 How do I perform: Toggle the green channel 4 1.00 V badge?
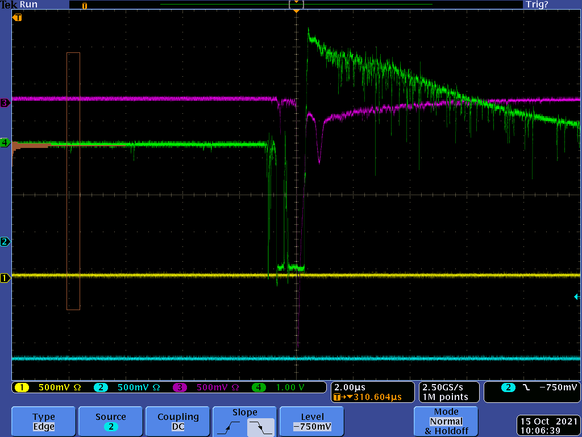click(284, 387)
